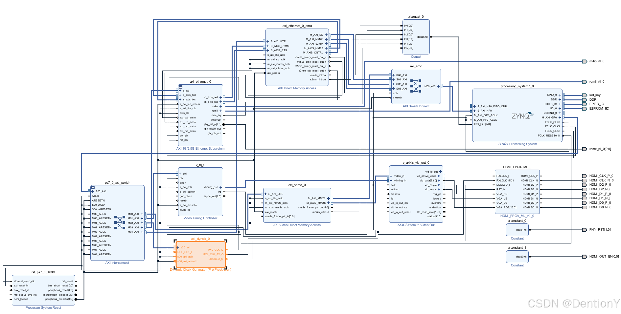621x314 pixels.
Task: Expand the m_axis_rxd interface on axi_ethernet_0
Action: point(221,97)
